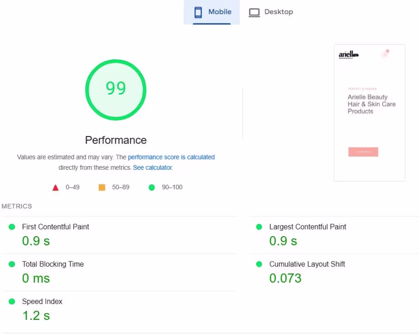Open the Arielle Beauty page screenshot thumbnail

coord(369,113)
